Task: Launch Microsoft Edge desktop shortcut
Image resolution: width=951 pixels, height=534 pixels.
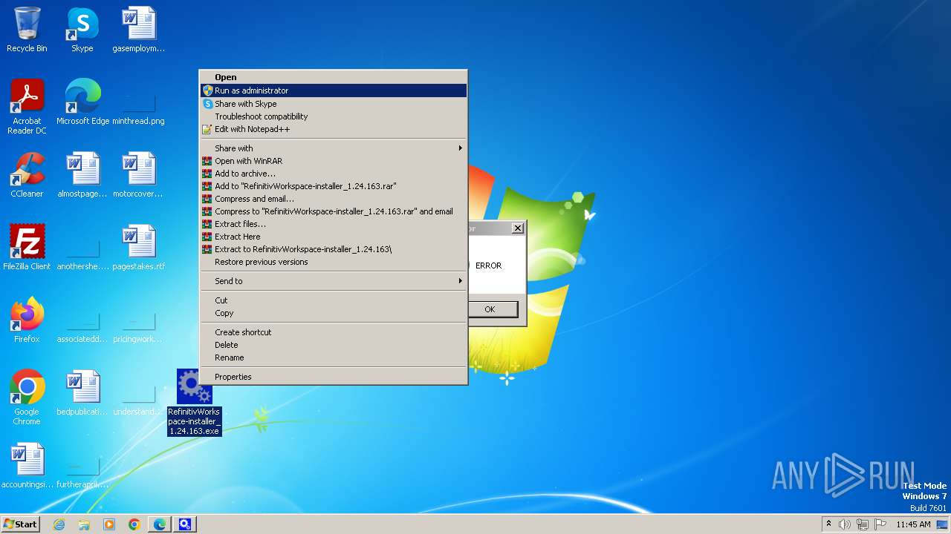Action: click(82, 102)
